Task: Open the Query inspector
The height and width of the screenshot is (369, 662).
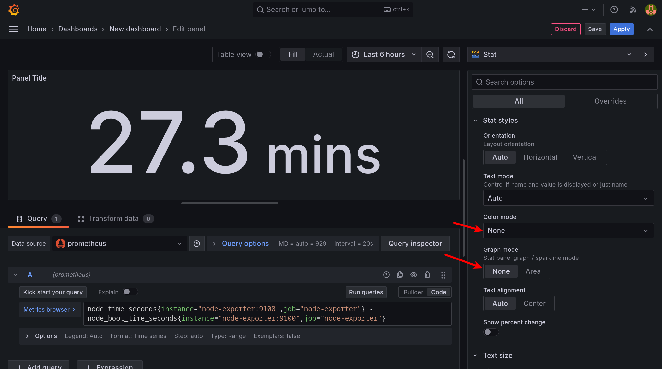Action: (x=415, y=244)
